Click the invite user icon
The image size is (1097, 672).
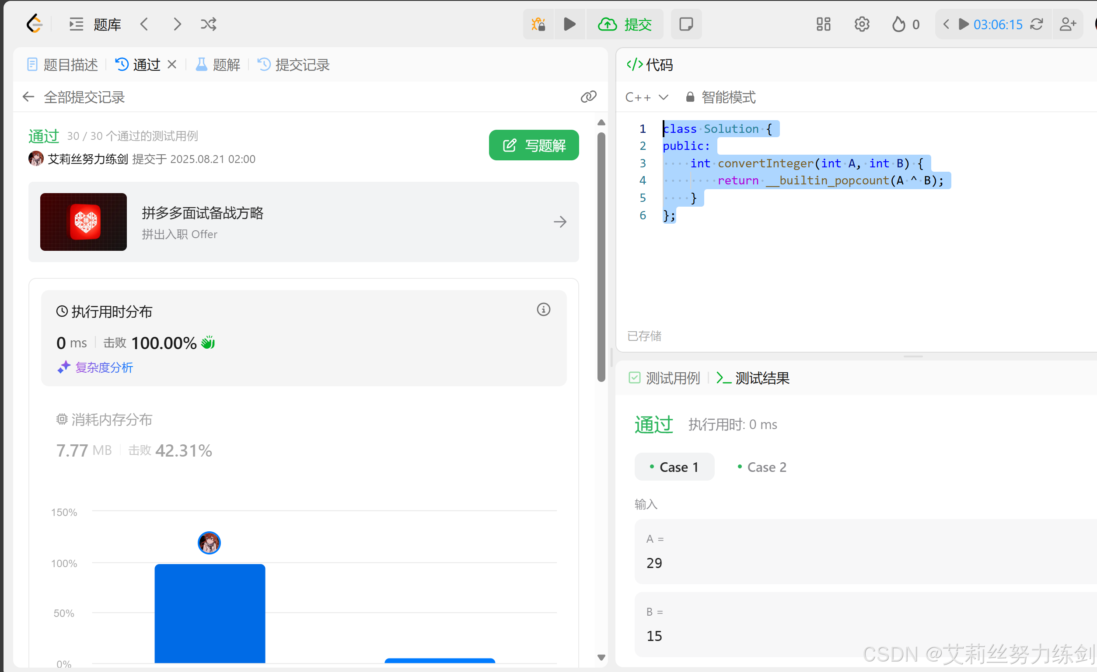[1068, 24]
